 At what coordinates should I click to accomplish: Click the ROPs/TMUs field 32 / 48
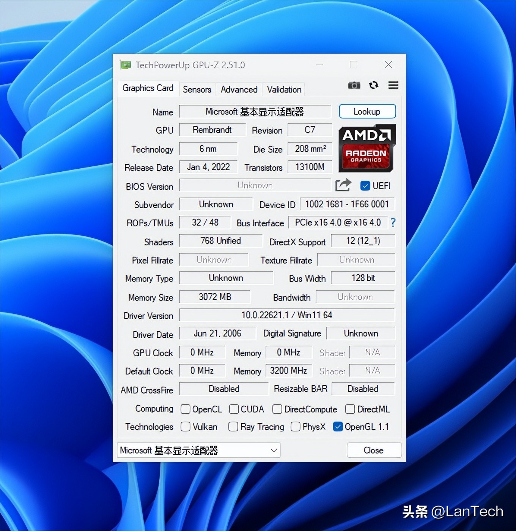click(x=205, y=223)
